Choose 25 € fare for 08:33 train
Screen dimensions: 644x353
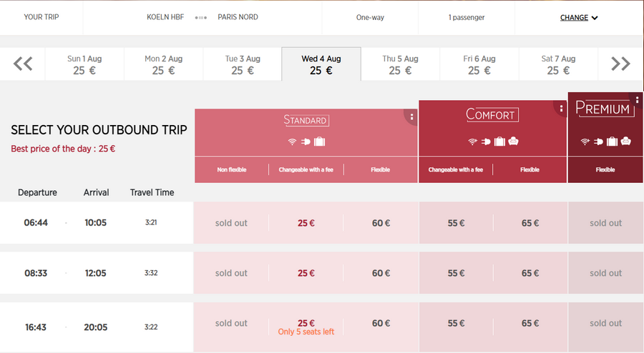(x=306, y=273)
